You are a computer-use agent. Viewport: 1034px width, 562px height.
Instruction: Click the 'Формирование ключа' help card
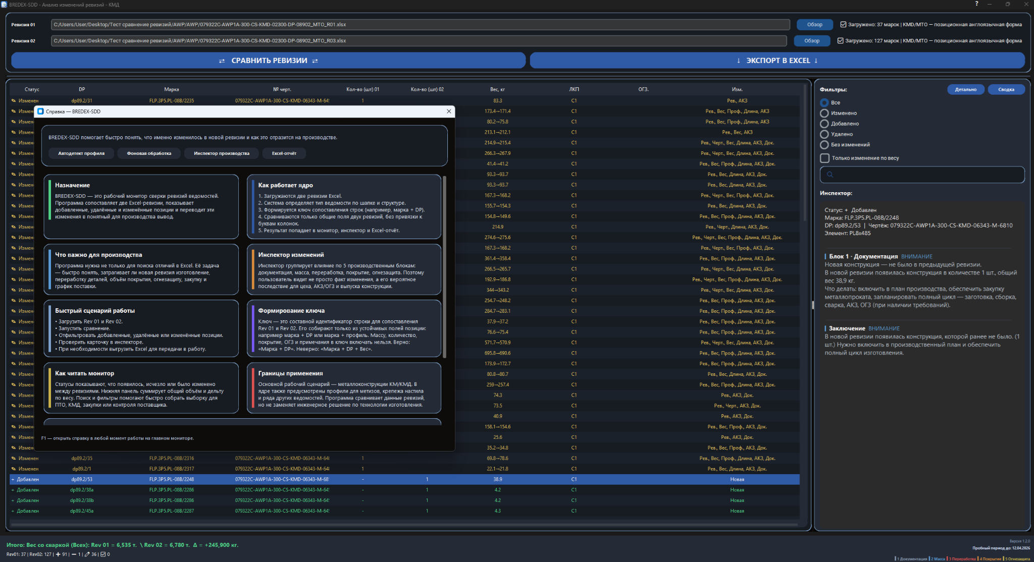click(x=344, y=328)
